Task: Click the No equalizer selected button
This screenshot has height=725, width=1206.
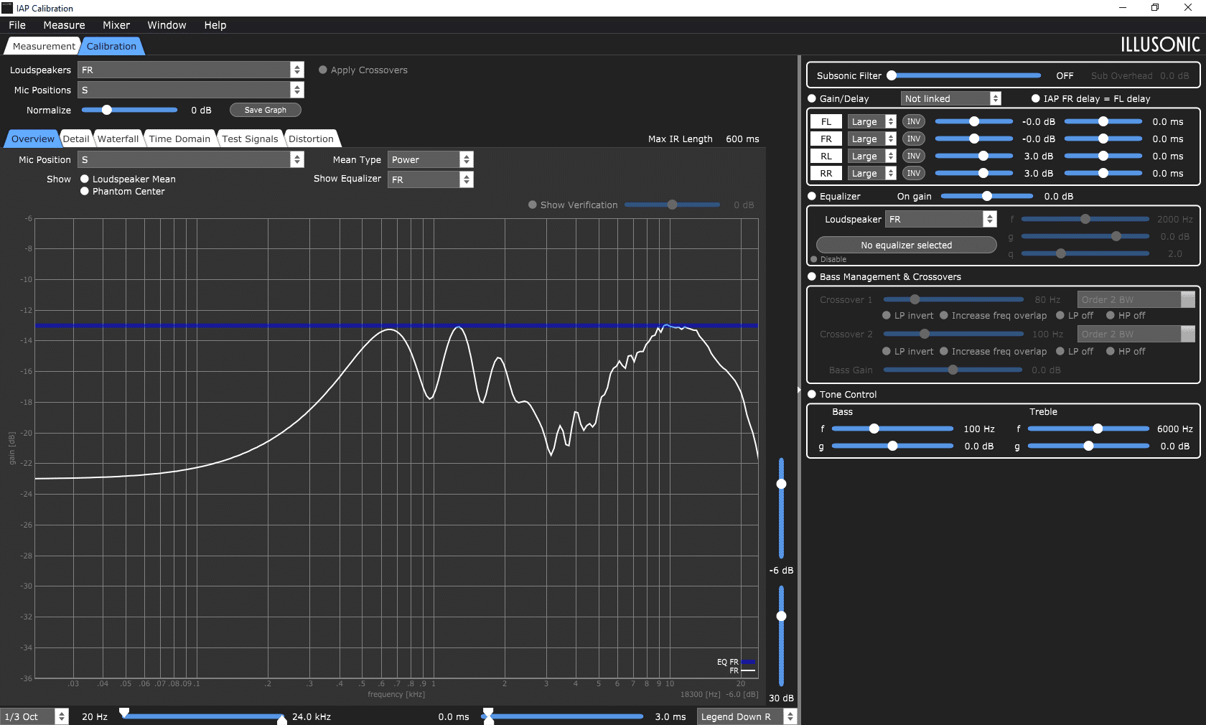Action: point(907,245)
